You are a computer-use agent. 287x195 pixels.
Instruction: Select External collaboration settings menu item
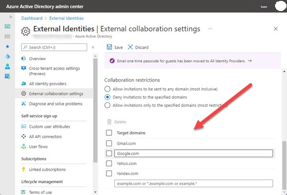pos(54,93)
